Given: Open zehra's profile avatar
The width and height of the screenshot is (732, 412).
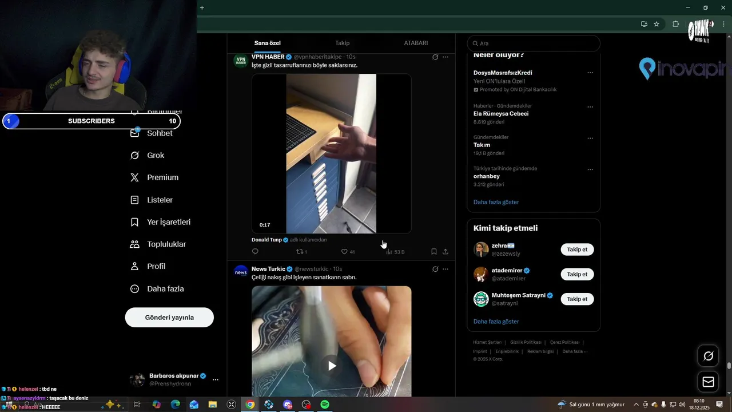Looking at the screenshot, I should click(481, 249).
